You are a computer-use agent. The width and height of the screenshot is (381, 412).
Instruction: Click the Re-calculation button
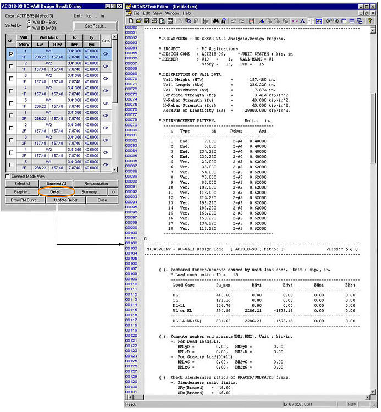click(96, 184)
